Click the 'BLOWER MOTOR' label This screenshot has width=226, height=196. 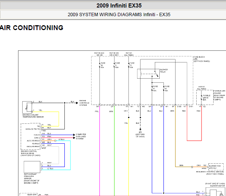pos(217,186)
